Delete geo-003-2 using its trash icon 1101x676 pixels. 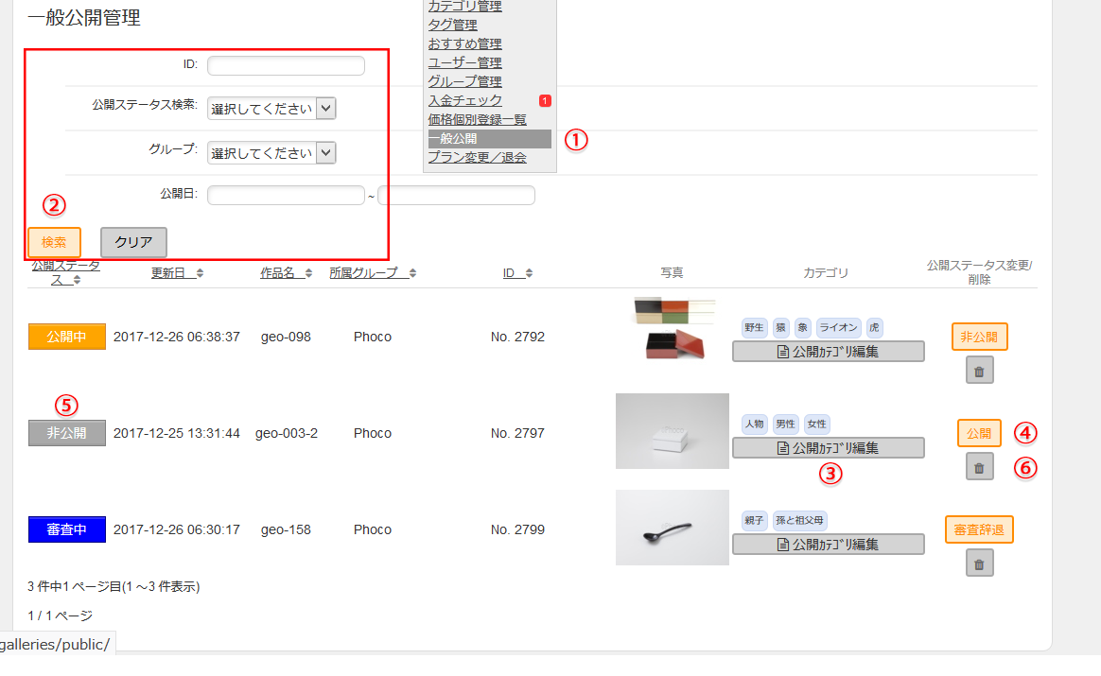[979, 466]
